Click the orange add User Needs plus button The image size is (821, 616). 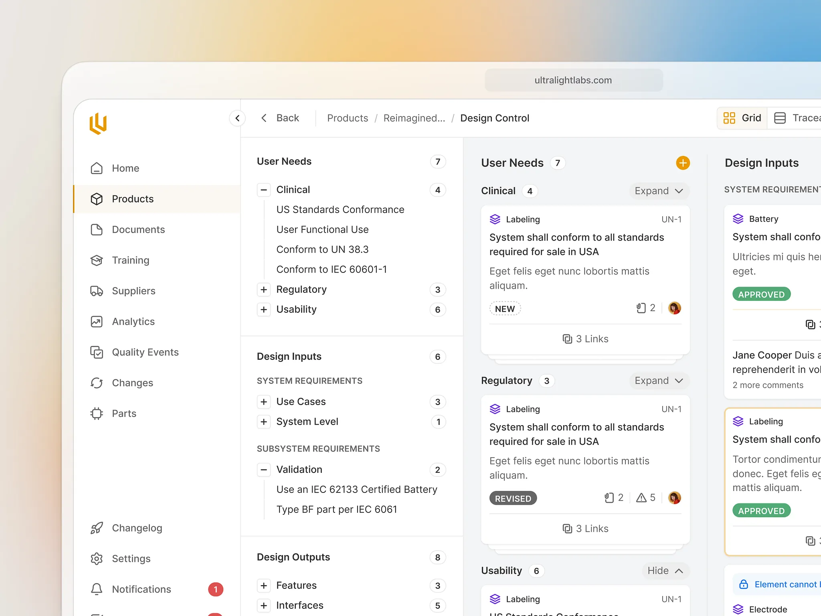[x=683, y=163]
